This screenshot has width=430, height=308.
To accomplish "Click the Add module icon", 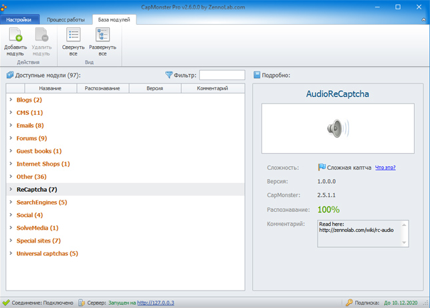I will tap(15, 35).
